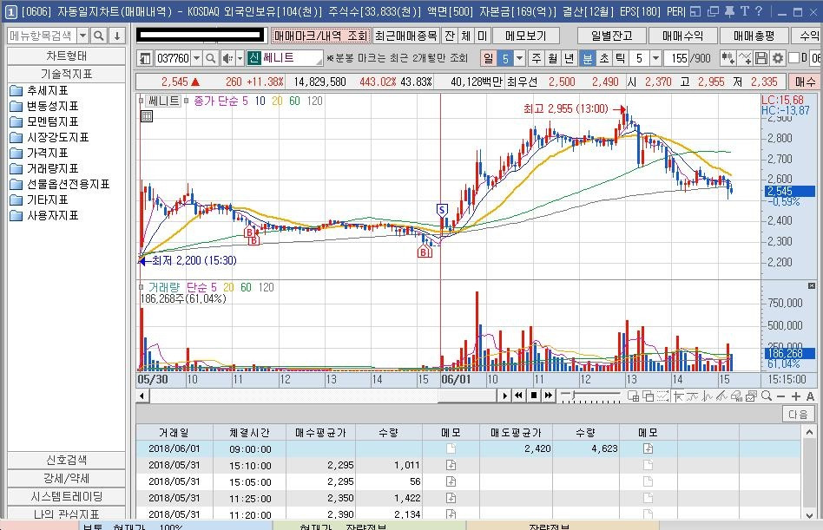Click the stock code lookup magnifier icon
This screenshot has height=530, width=823.
click(x=210, y=58)
